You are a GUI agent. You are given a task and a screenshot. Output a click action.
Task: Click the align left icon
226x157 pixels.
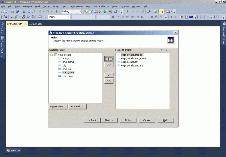[x=128, y=17]
